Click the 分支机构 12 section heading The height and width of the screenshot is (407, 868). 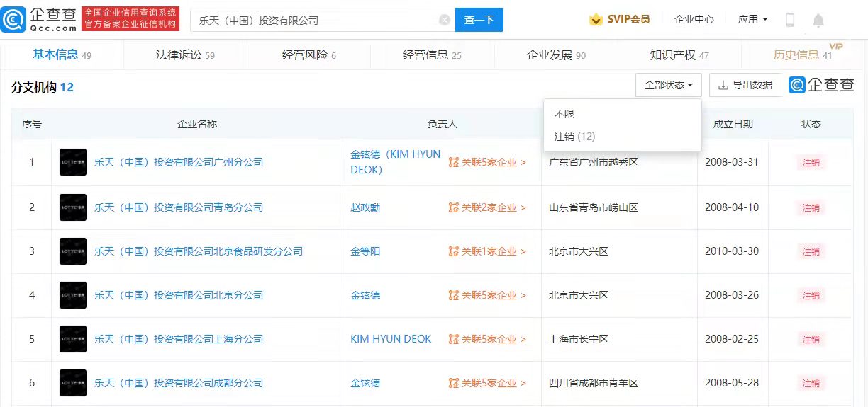click(43, 87)
